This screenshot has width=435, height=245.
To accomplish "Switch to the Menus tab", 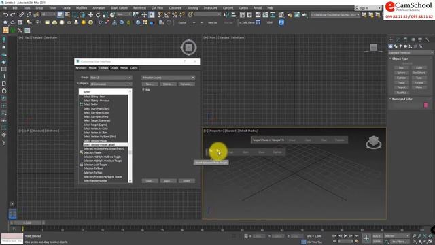I will point(124,68).
